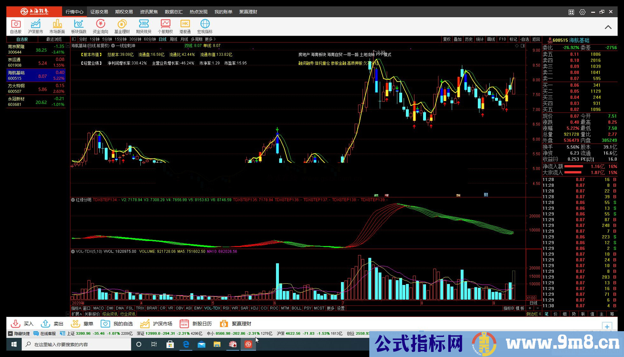Open the 板块指数 toolbar icon
Viewport: 624px width, 357px height.
[x=79, y=26]
